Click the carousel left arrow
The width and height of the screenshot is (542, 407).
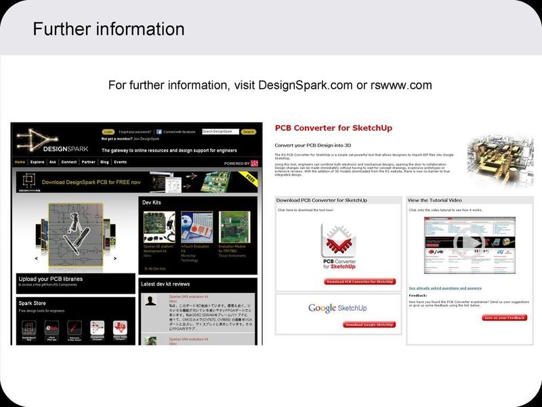click(37, 258)
